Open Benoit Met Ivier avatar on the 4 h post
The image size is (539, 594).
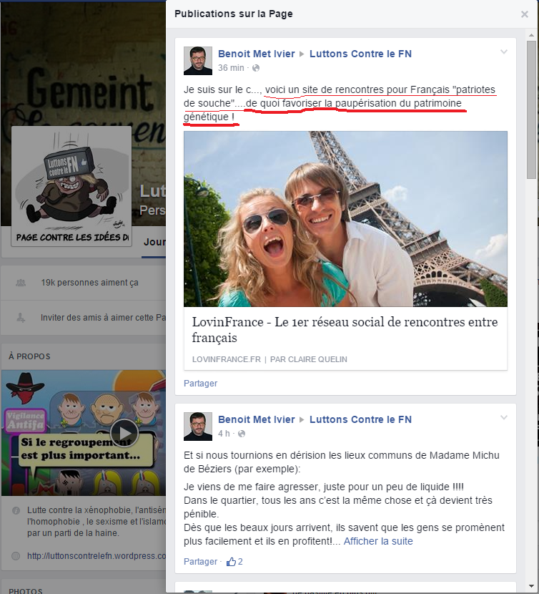[x=198, y=427]
